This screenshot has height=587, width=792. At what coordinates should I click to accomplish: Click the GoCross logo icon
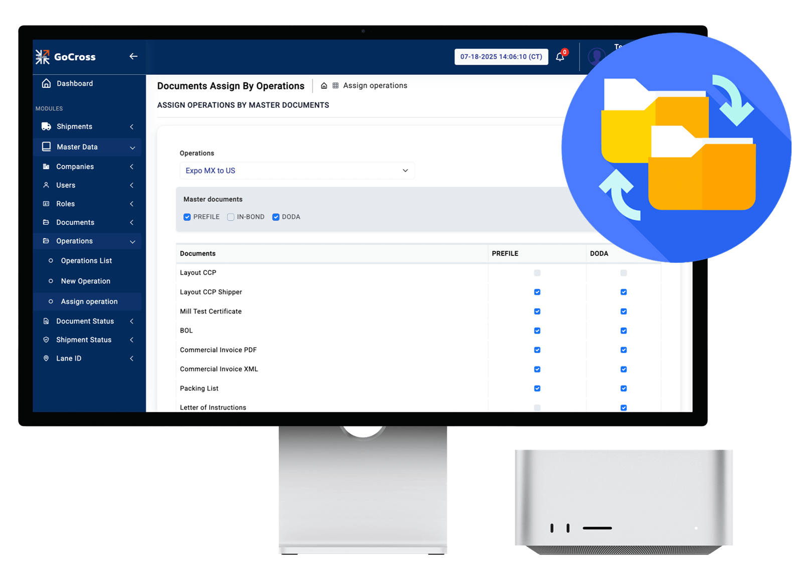click(x=43, y=57)
